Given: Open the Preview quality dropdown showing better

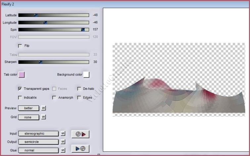Looking at the screenshot, I should tap(28, 108).
